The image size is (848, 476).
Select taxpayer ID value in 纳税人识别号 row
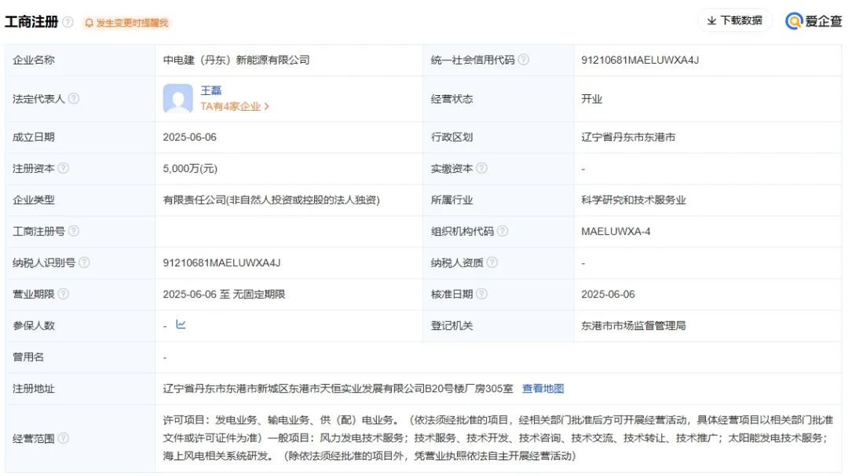point(221,263)
